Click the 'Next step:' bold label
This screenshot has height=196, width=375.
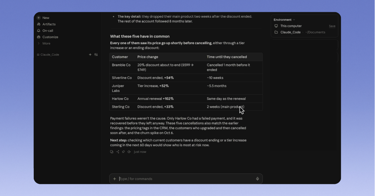coord(118,140)
